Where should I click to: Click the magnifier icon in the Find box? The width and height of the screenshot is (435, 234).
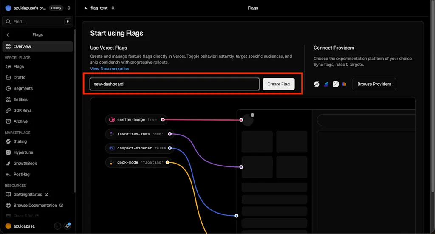pyautogui.click(x=8, y=22)
